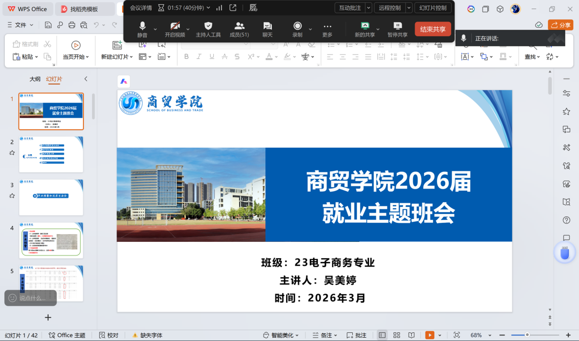
Task: Switch to the 大纲 outline tab
Action: coord(35,79)
